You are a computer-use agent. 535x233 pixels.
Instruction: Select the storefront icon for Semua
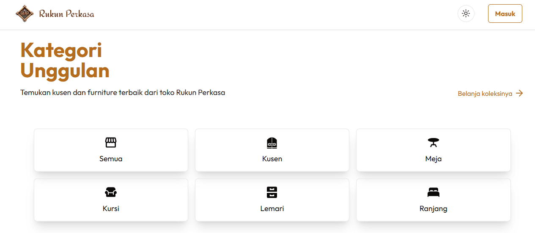(111, 143)
